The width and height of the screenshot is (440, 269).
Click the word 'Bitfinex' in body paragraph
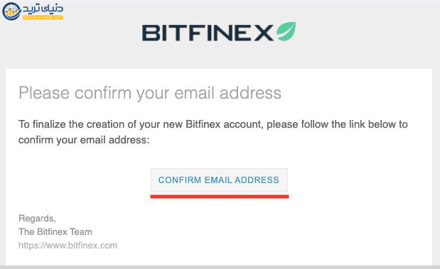(203, 124)
